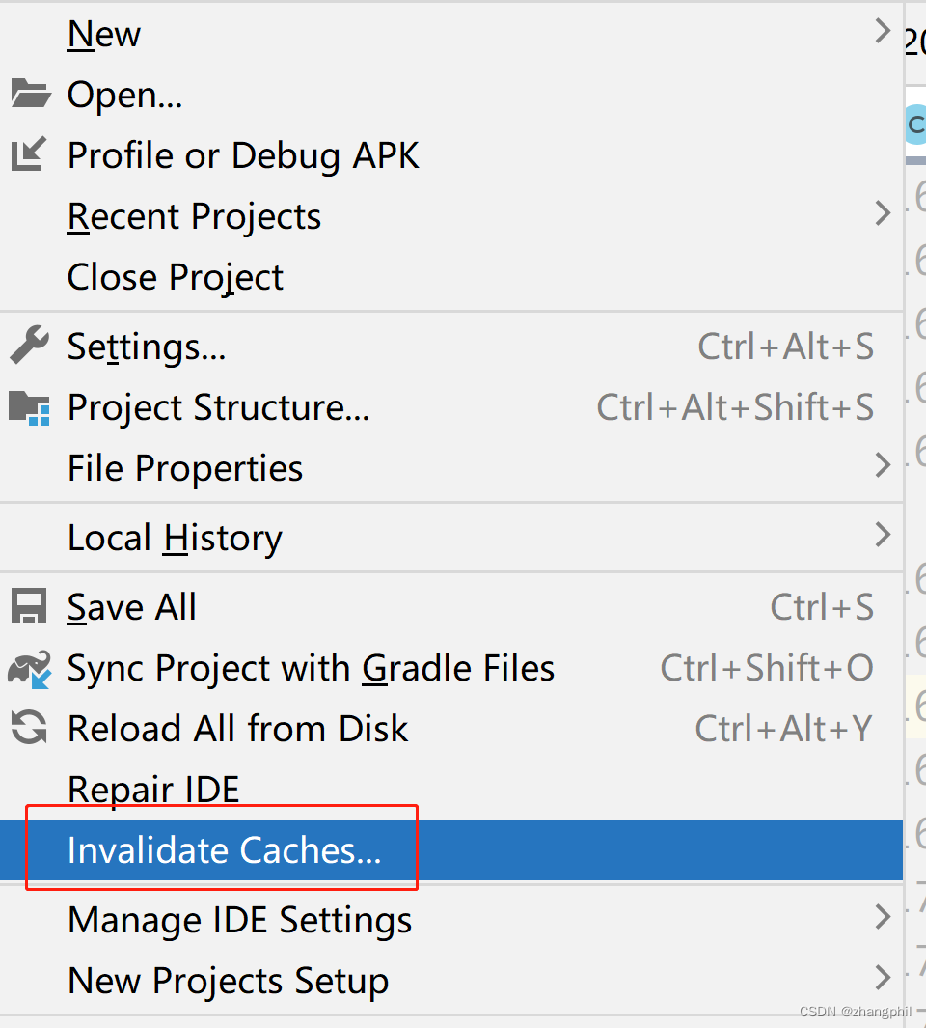Expand the Recent Projects submenu
The width and height of the screenshot is (926, 1028).
(x=193, y=216)
